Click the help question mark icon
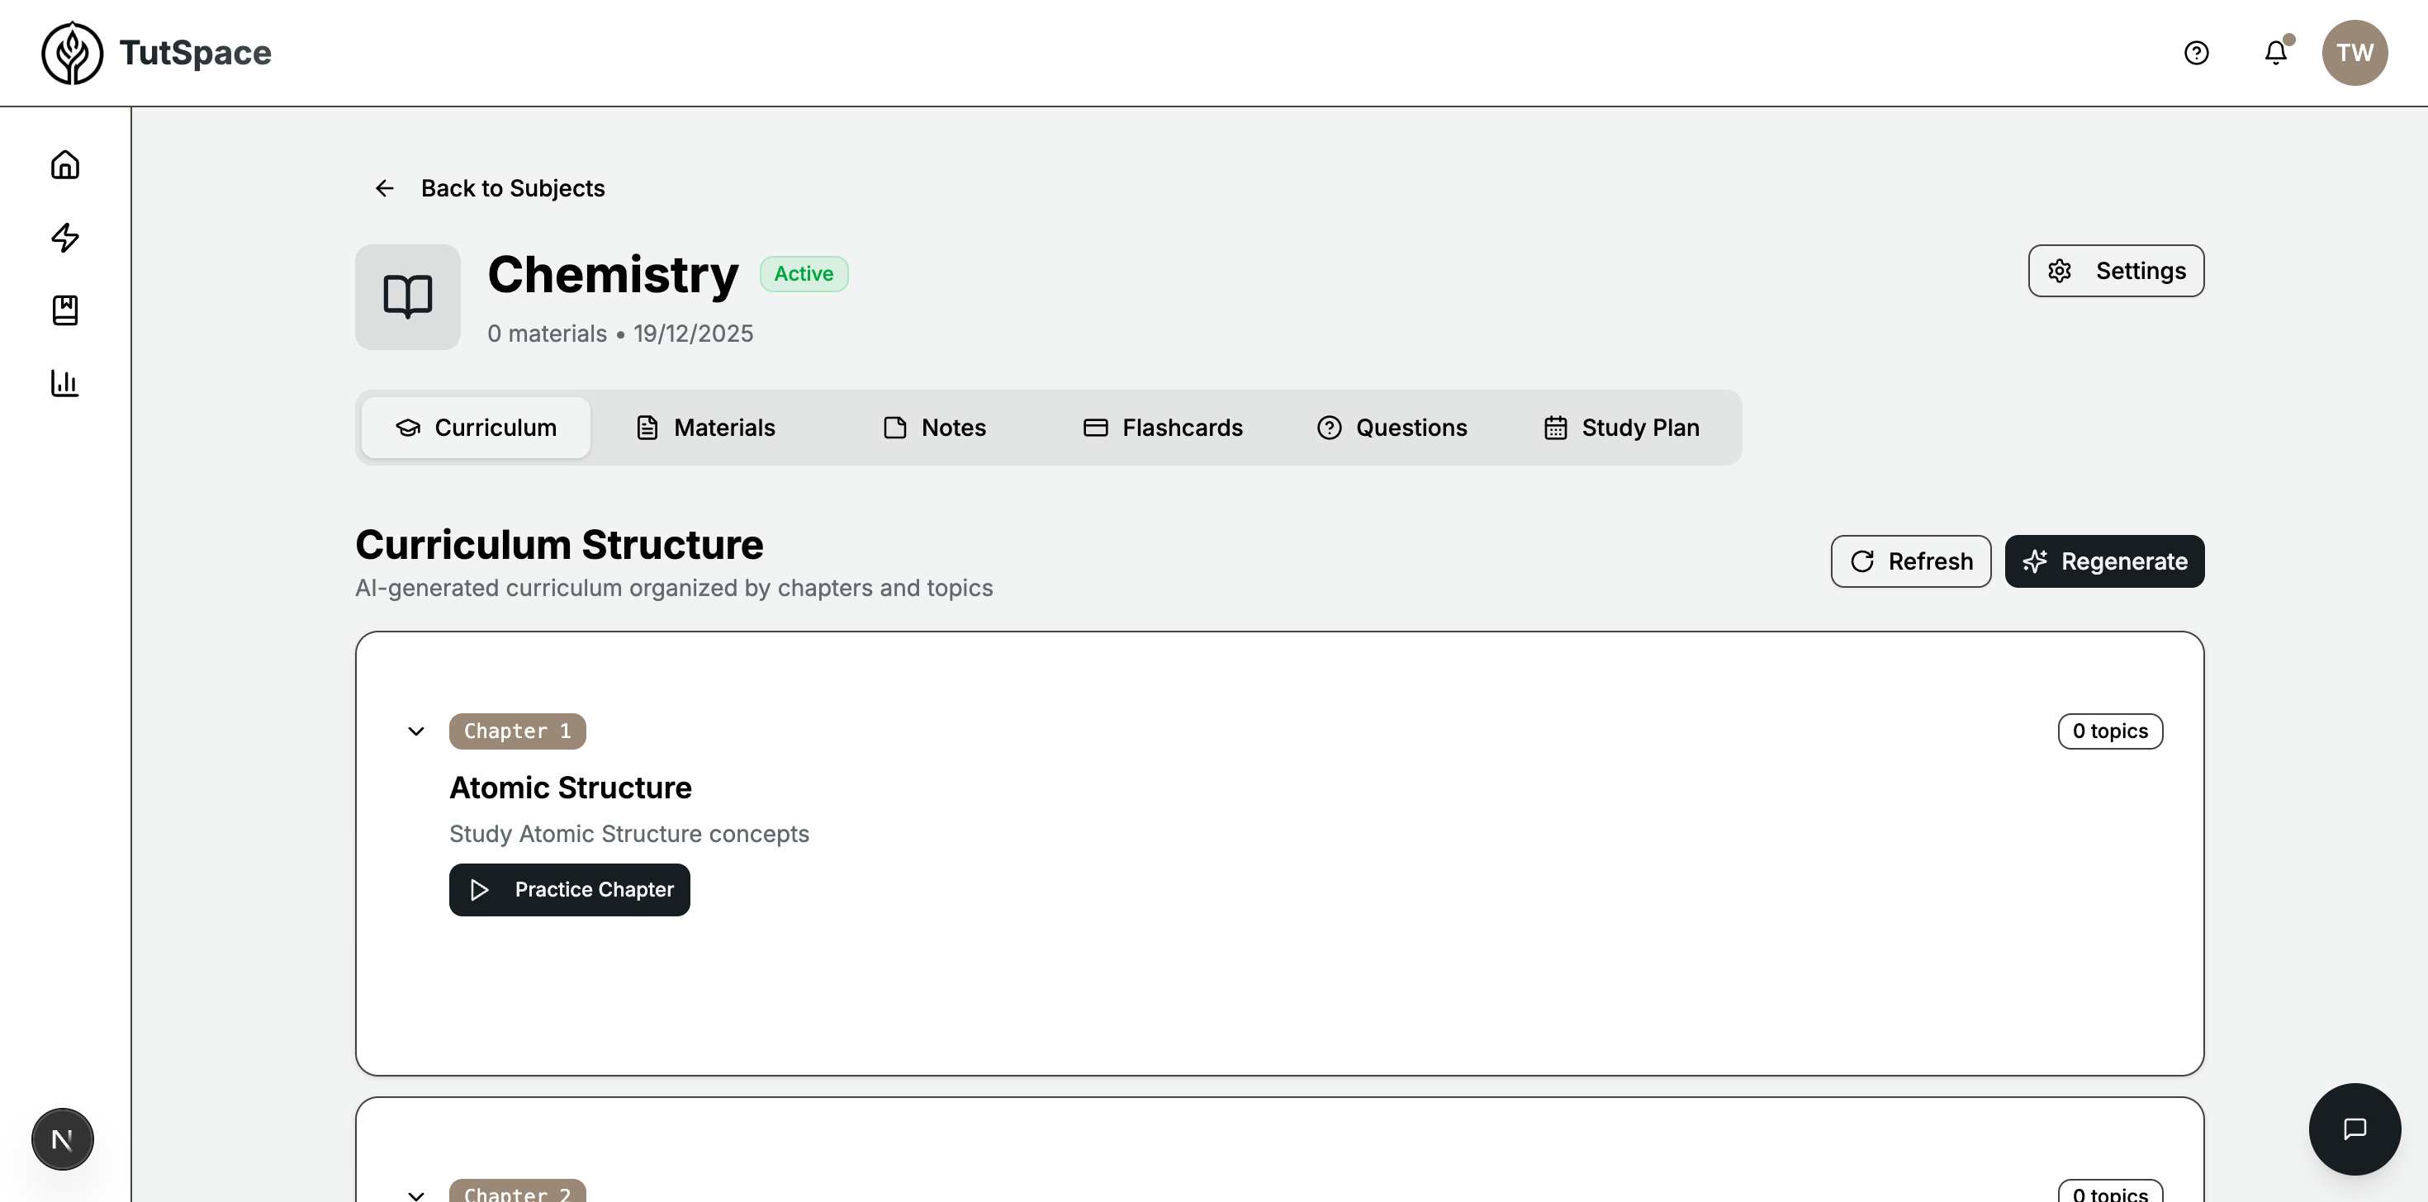The width and height of the screenshot is (2428, 1202). 2196,53
